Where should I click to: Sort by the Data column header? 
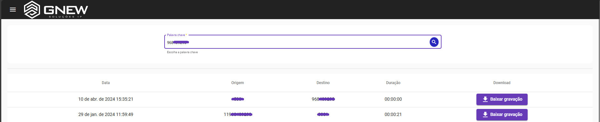click(106, 83)
